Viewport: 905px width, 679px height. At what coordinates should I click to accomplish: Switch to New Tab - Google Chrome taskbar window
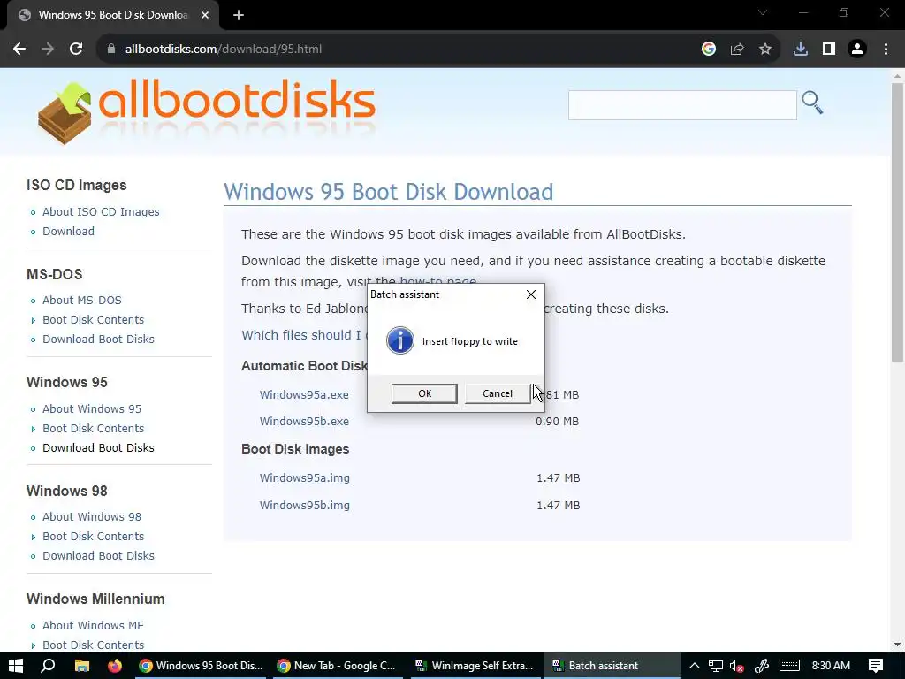click(x=338, y=666)
